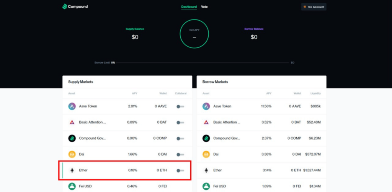Toggle Basic Attention Token collateral switch
This screenshot has height=192, width=392.
click(x=180, y=123)
